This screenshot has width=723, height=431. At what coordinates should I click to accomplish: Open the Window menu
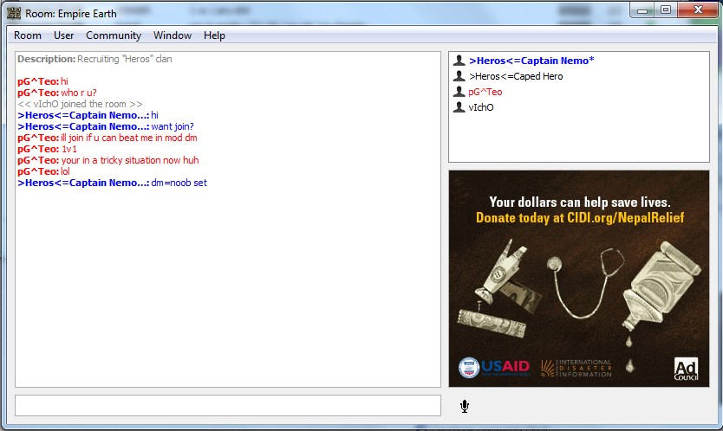coord(173,35)
